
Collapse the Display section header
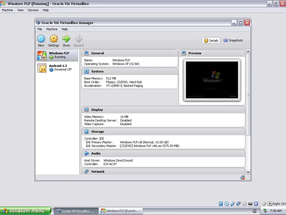point(163,110)
